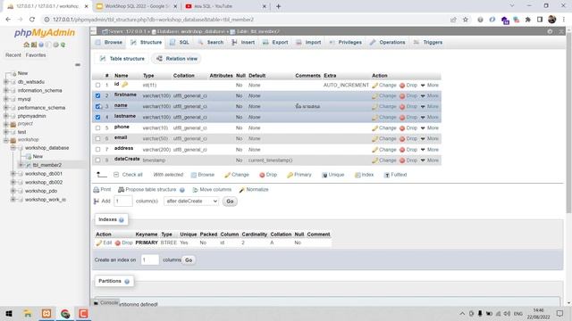The height and width of the screenshot is (321, 572).
Task: Click Drop icon for the address column
Action: [402, 150]
